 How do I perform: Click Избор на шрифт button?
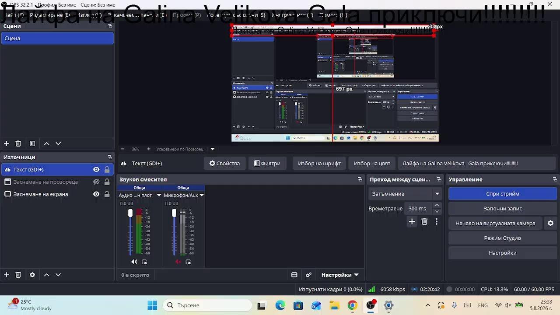pos(319,164)
